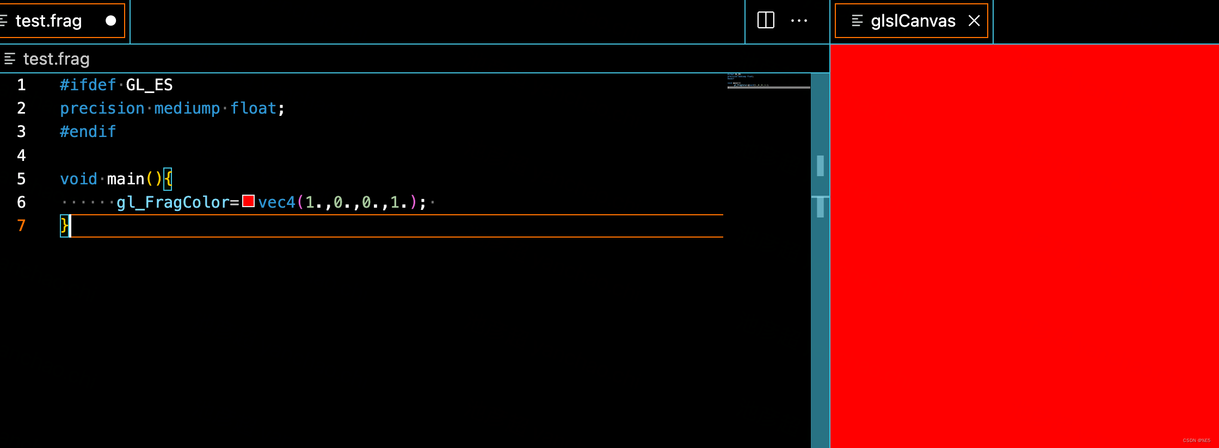The height and width of the screenshot is (448, 1219).
Task: Click the opening brace on line 5
Action: coord(168,179)
